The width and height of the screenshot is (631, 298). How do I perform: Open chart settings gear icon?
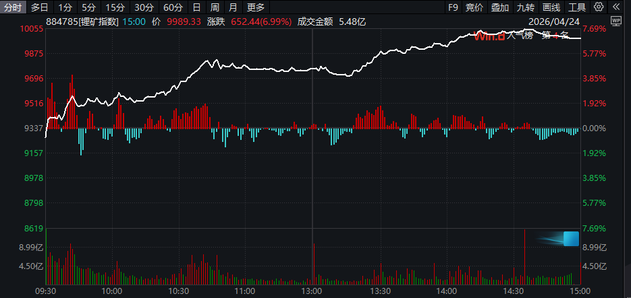click(x=599, y=7)
